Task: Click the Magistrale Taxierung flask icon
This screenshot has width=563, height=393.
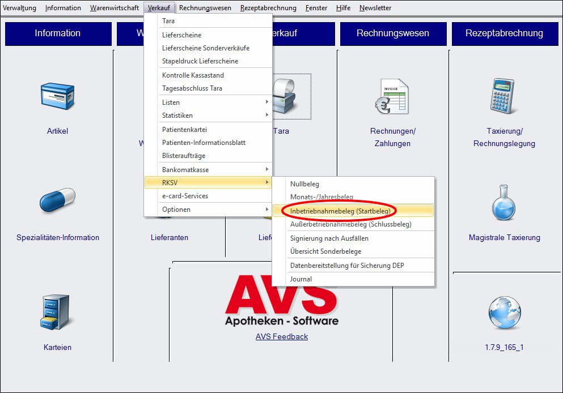Action: (x=504, y=203)
